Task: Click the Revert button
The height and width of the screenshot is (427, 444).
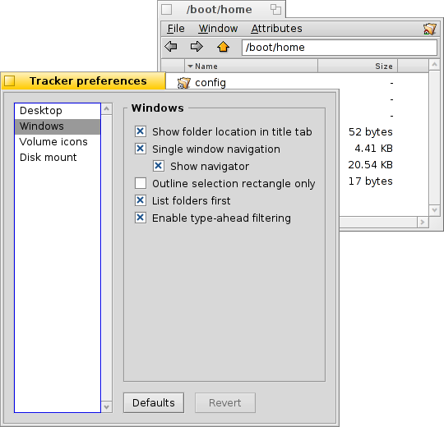Action: pyautogui.click(x=225, y=402)
